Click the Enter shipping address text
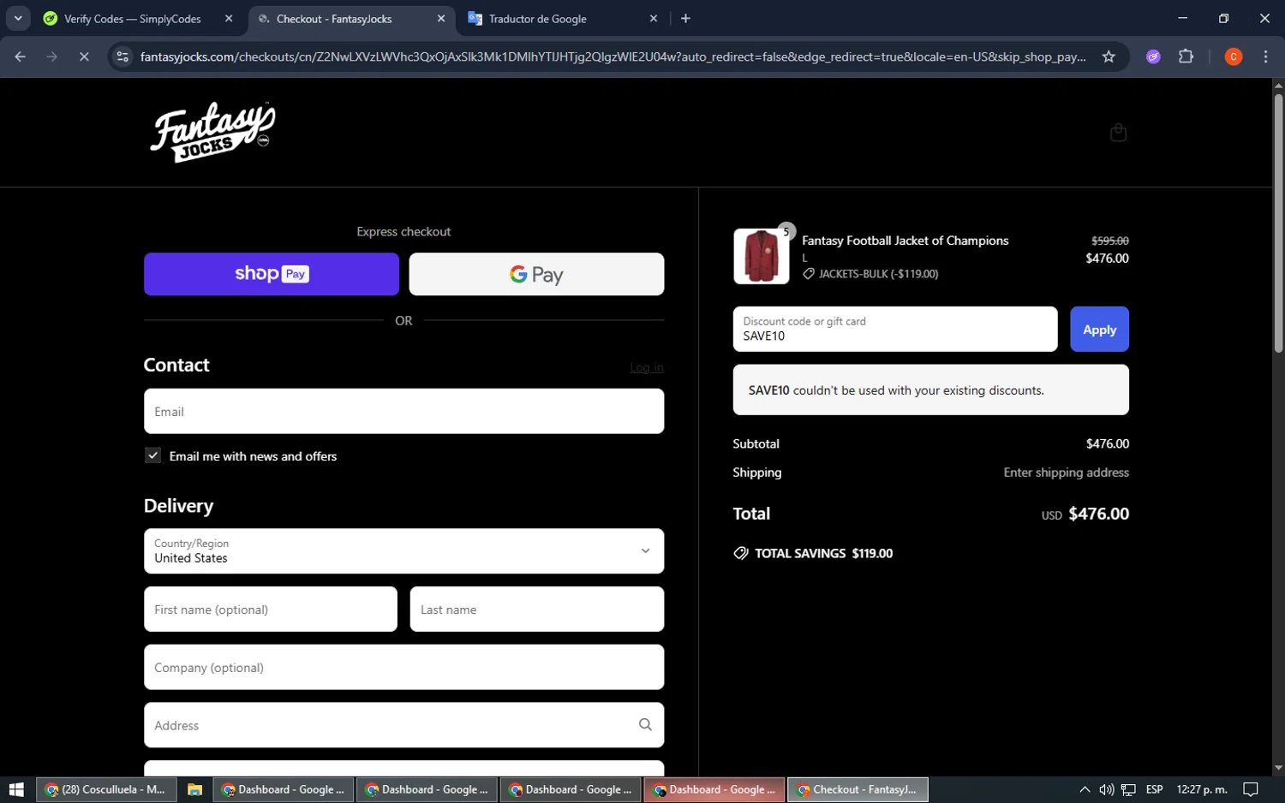This screenshot has height=803, width=1285. point(1066,472)
